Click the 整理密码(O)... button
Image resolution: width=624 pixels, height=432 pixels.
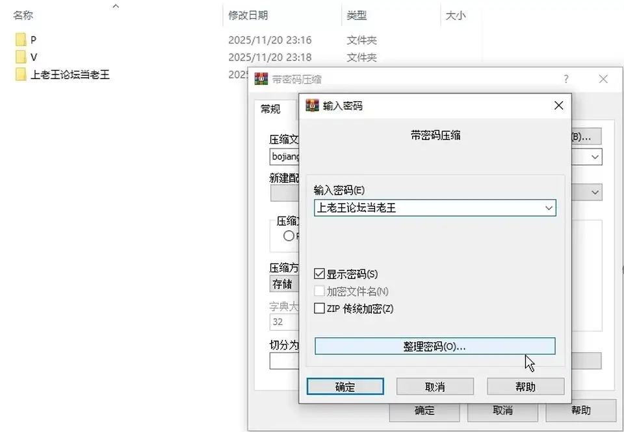click(435, 346)
